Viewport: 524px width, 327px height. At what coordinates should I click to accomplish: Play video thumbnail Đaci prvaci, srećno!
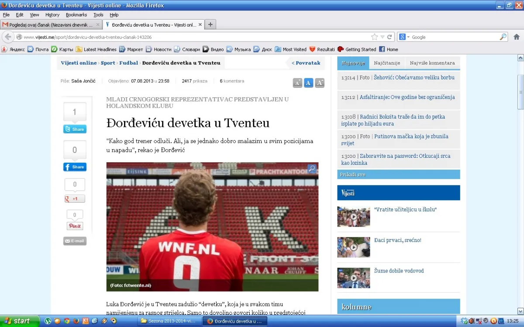[x=354, y=247]
